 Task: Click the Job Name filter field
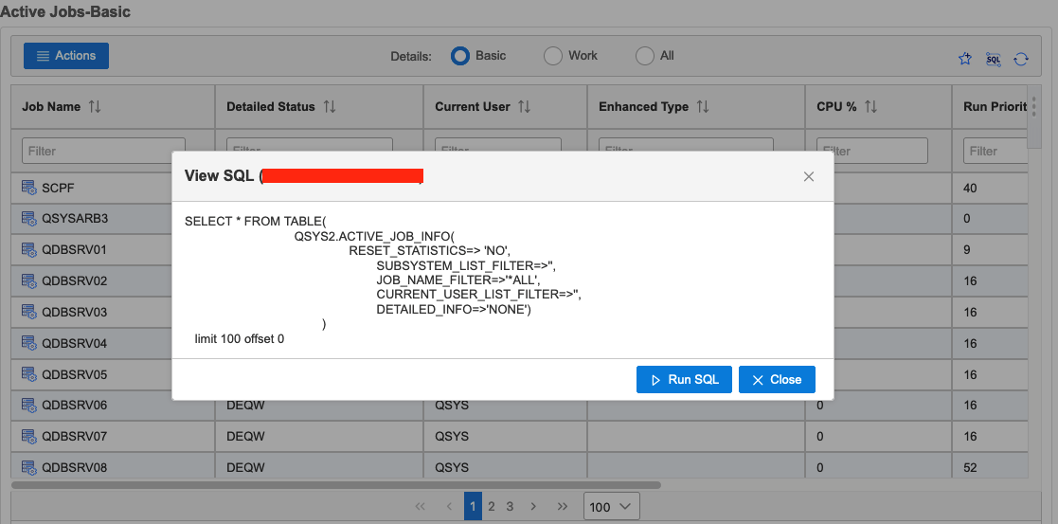(90, 151)
